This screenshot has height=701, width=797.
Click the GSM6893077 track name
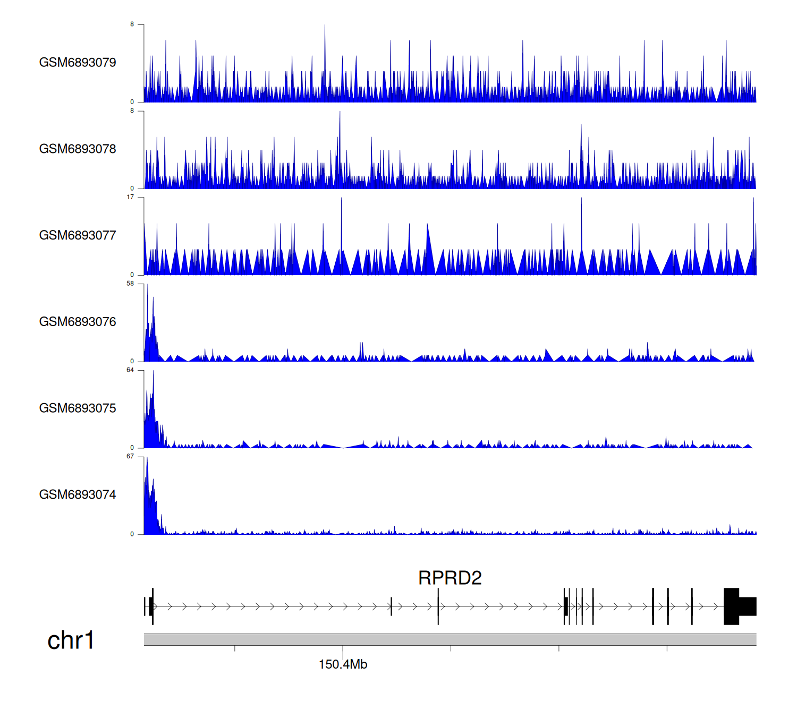78,235
